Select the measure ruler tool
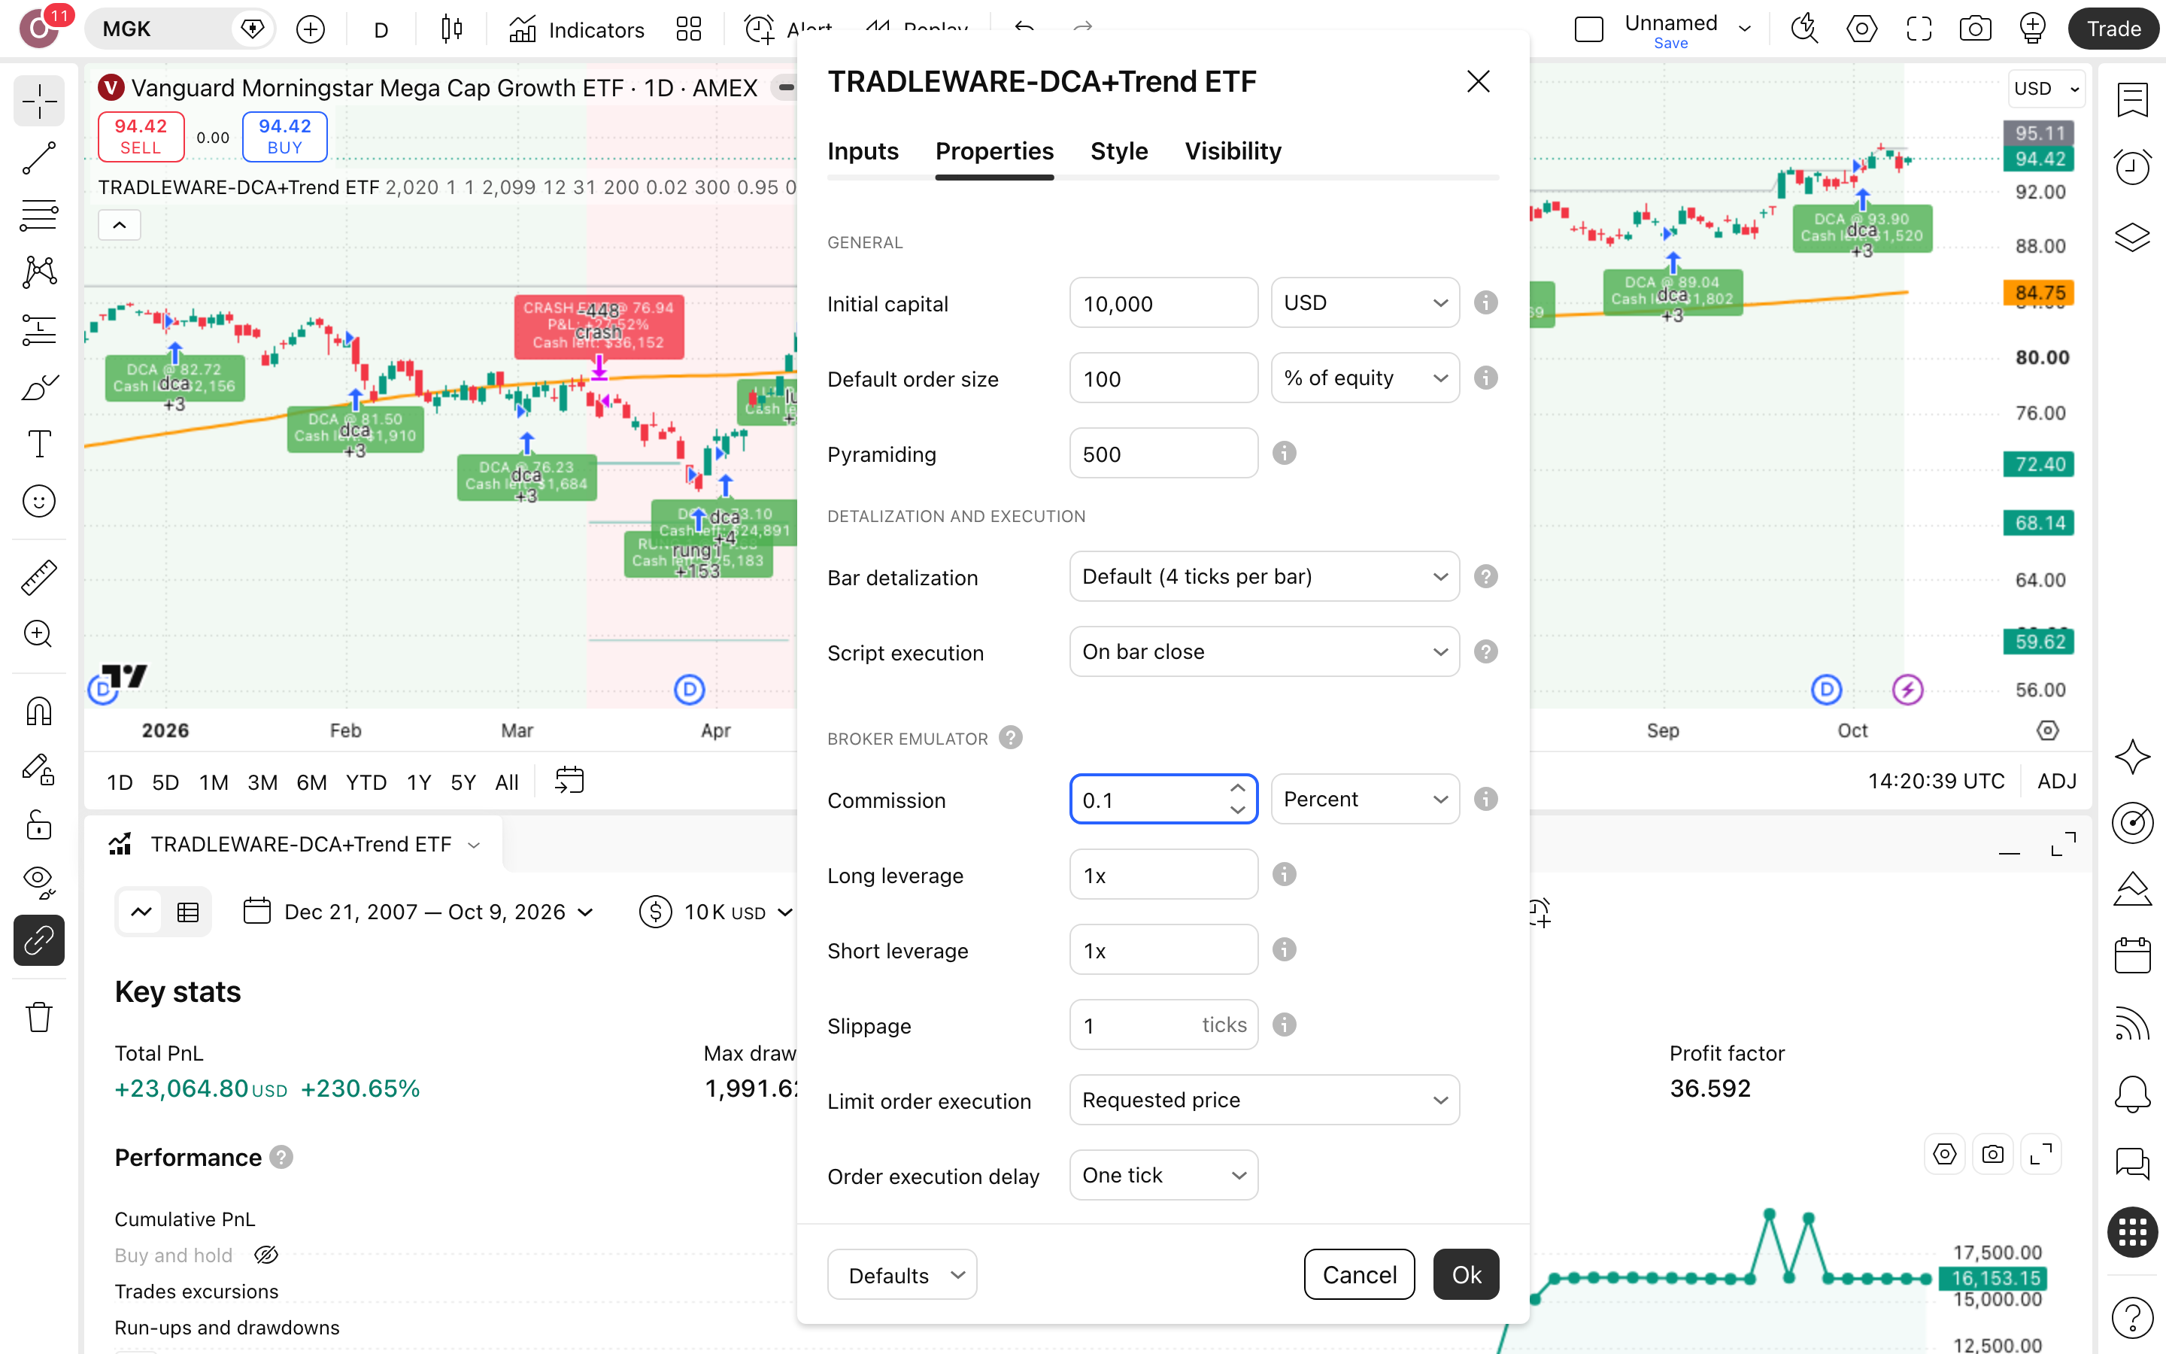2166x1354 pixels. [38, 578]
